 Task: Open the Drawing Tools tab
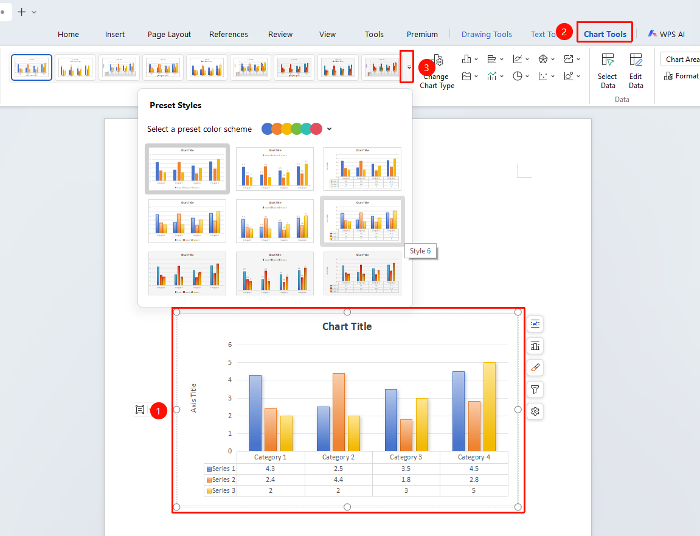point(487,35)
